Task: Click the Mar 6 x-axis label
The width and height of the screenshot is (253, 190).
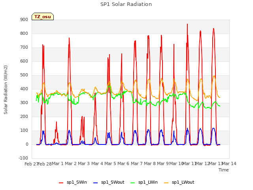Action: (x=123, y=163)
